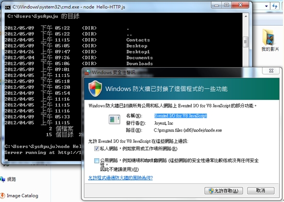284x202 pixels.
Task: Click the node.exe path text
Action: tap(188, 130)
